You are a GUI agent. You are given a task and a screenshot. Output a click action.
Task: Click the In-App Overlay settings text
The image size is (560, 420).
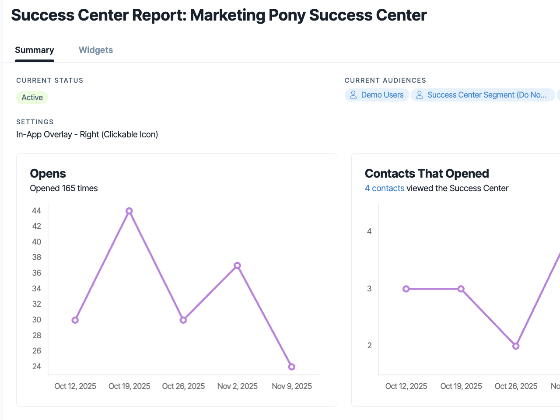(x=87, y=134)
